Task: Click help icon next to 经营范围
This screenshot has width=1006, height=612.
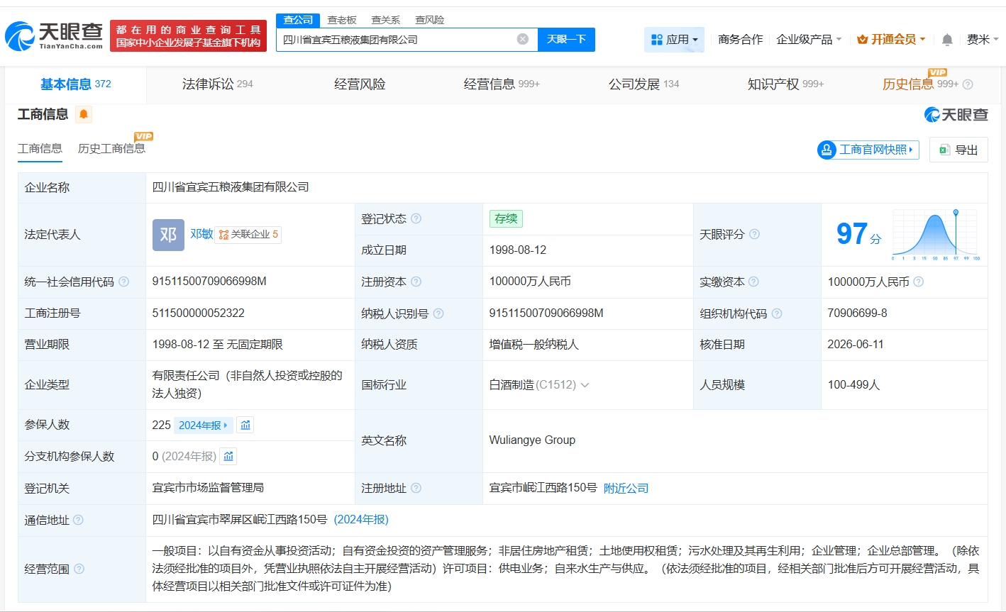Action: pyautogui.click(x=79, y=569)
